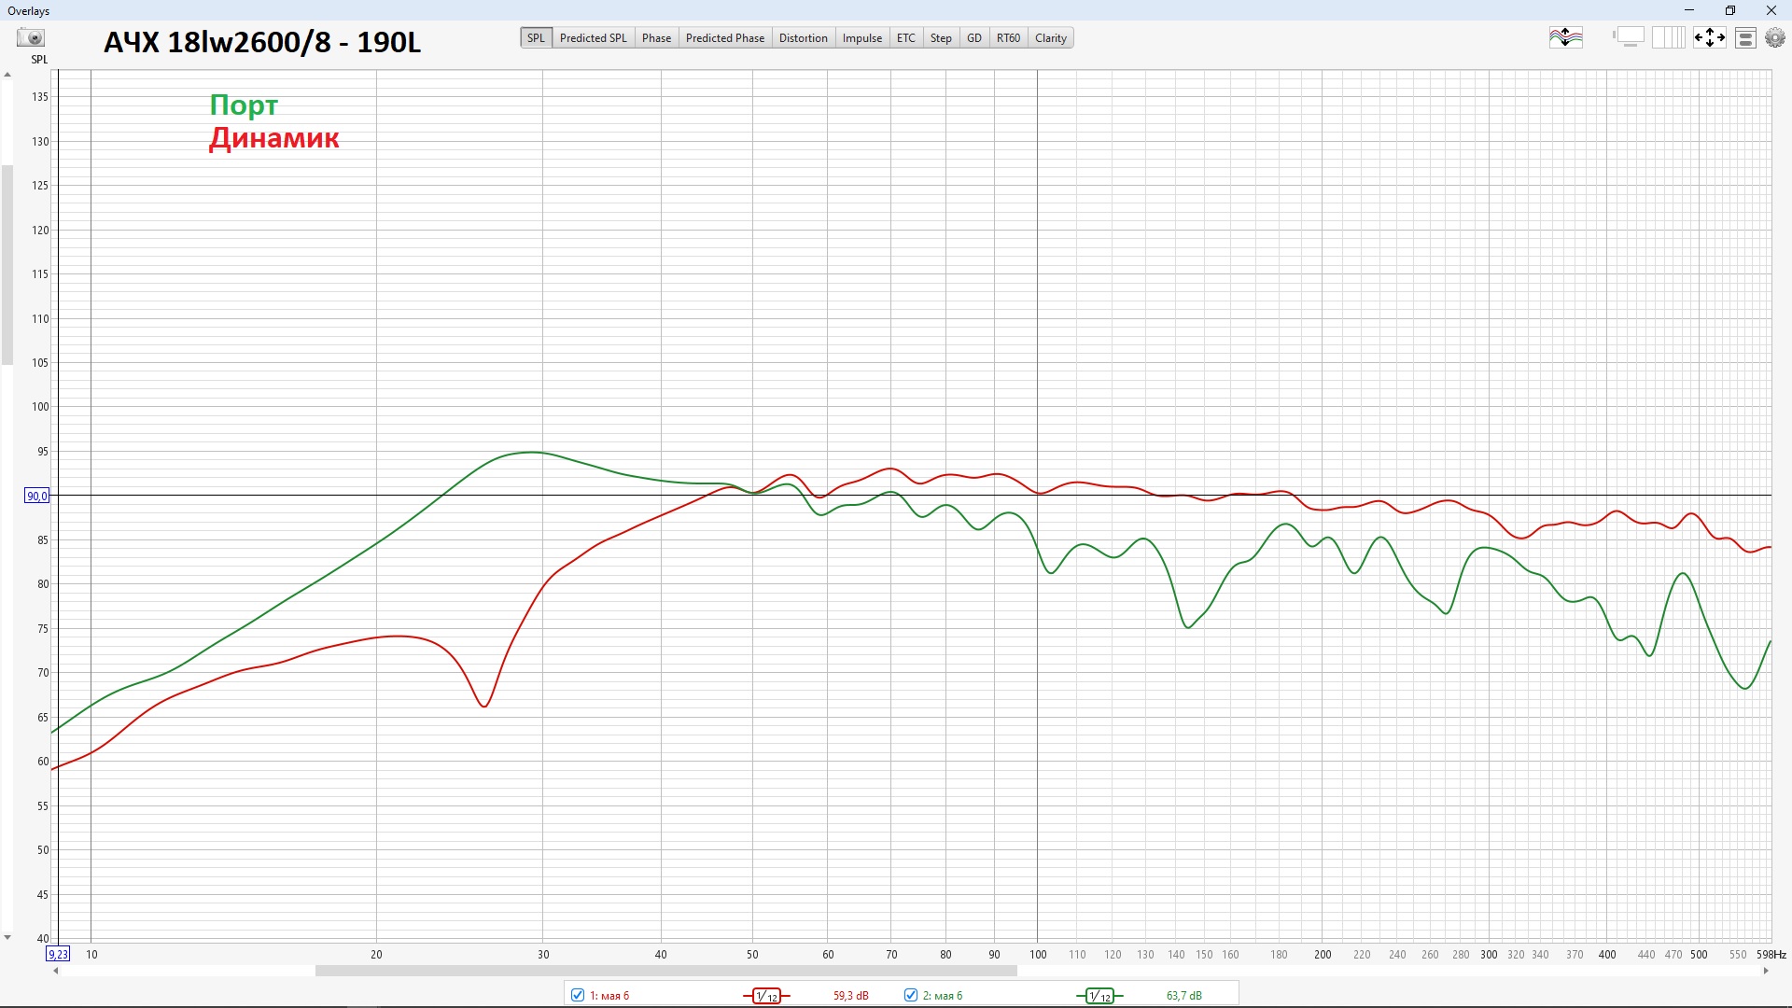Click the vertical axis up arrow
The height and width of the screenshot is (1008, 1792).
(7, 76)
